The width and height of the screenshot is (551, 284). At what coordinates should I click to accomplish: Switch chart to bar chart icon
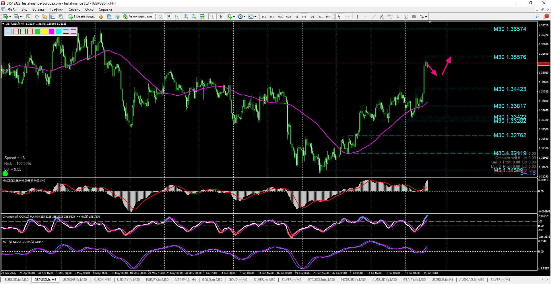[160, 17]
